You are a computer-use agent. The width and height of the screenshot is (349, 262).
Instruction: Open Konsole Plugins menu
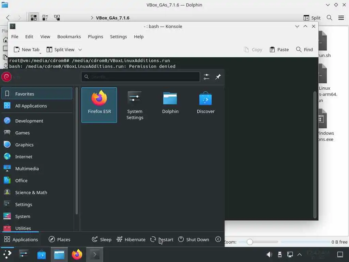[x=95, y=37]
